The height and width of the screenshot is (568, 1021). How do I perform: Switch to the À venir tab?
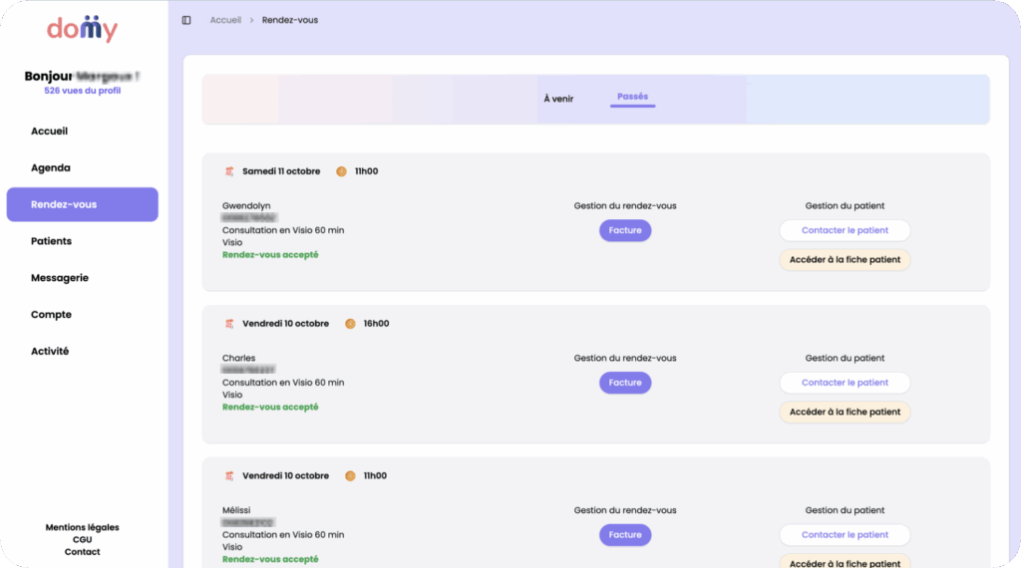[558, 99]
